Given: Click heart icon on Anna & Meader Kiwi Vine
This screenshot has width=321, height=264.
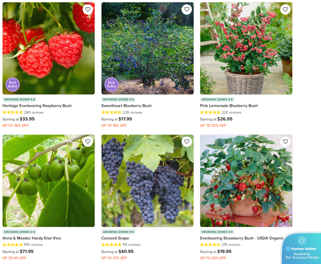Looking at the screenshot, I should (x=88, y=141).
